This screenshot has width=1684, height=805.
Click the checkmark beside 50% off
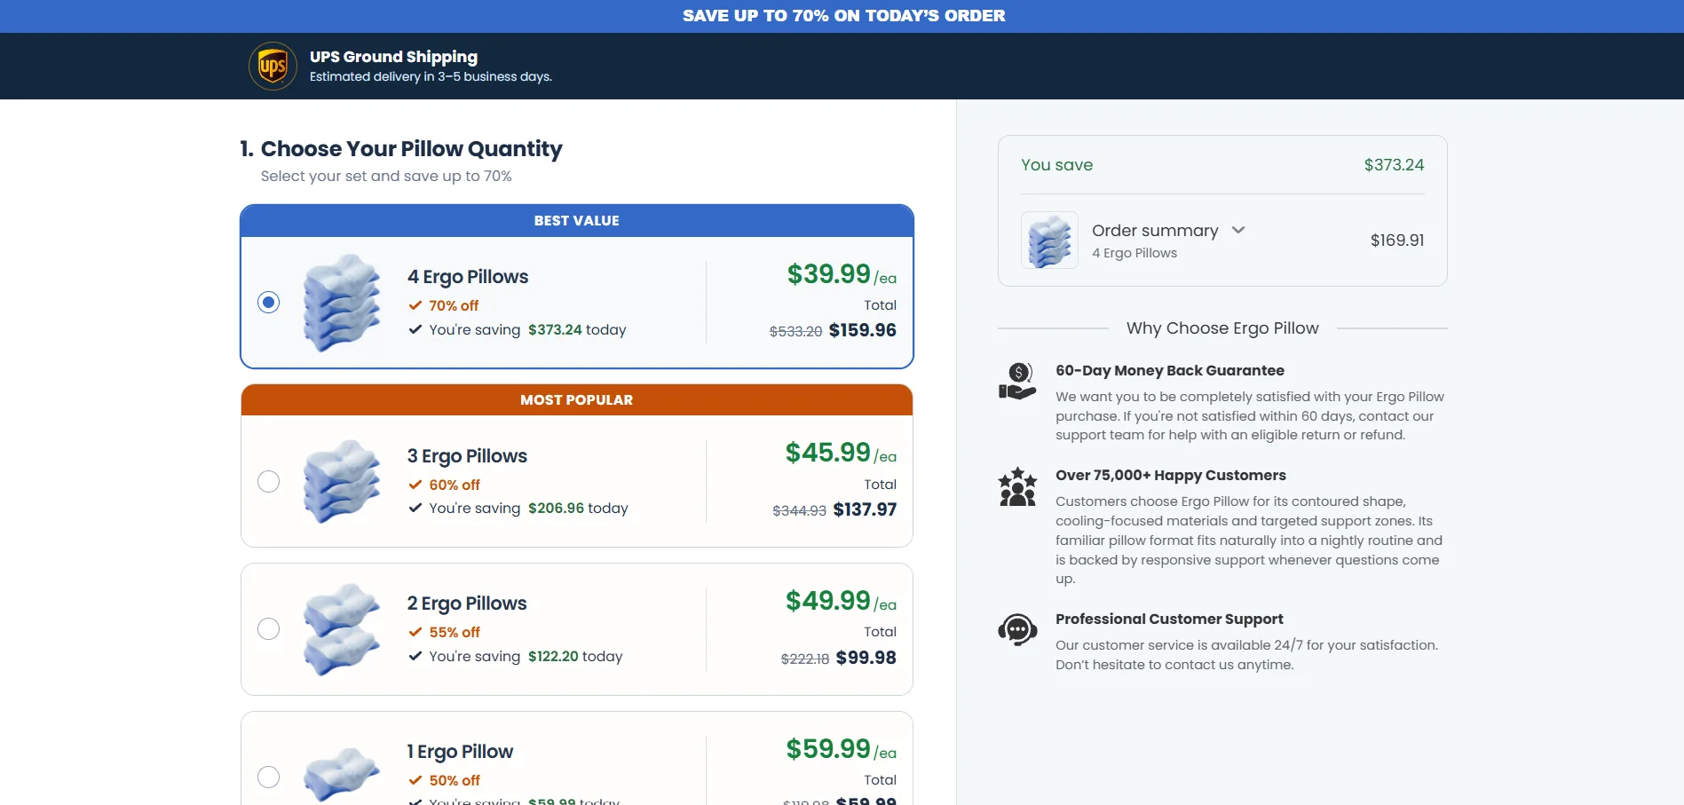[x=415, y=780]
